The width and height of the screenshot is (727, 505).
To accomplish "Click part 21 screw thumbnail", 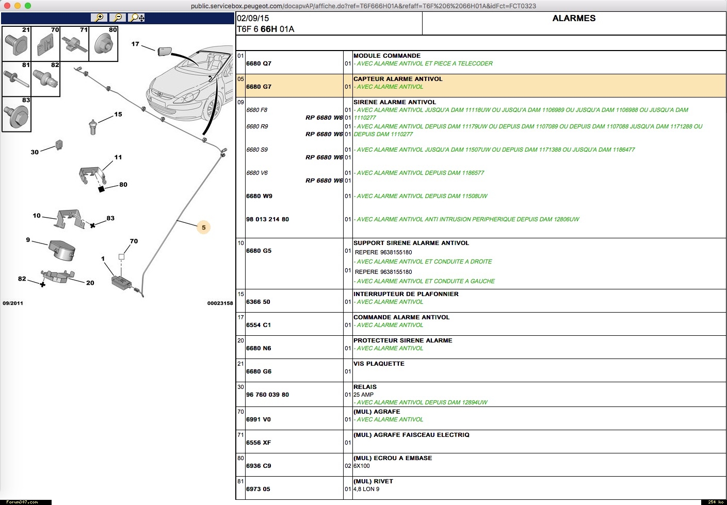I will [x=16, y=44].
